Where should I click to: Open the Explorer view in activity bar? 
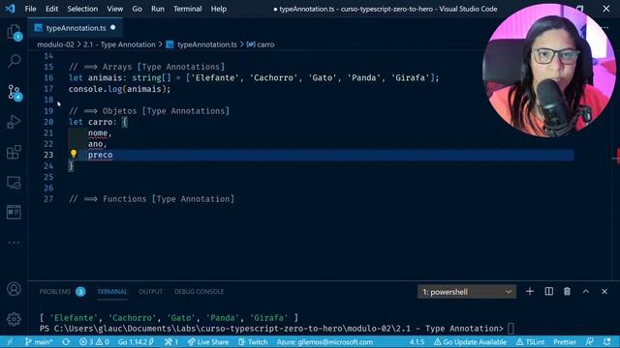pos(15,32)
